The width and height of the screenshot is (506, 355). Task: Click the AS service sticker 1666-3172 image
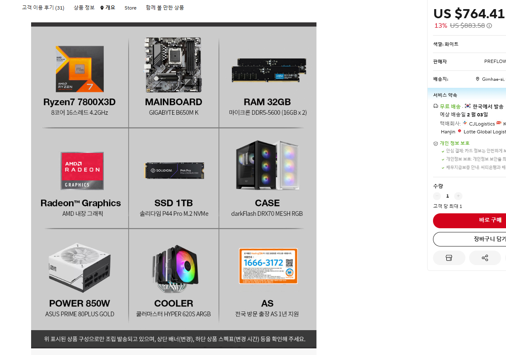(268, 266)
